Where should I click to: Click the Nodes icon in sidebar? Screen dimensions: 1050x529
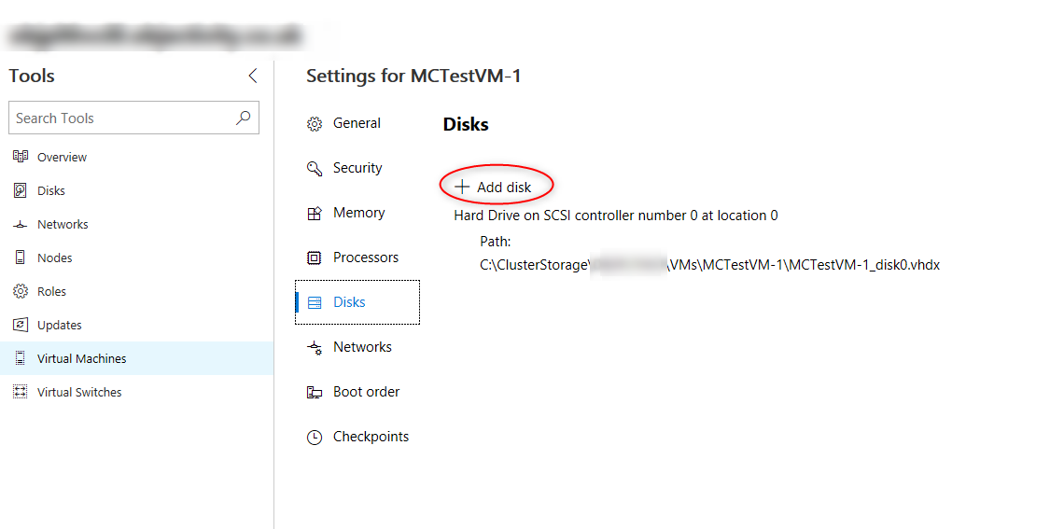(x=21, y=258)
